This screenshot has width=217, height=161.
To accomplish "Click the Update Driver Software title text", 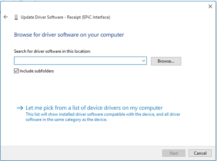I will click(46, 17).
